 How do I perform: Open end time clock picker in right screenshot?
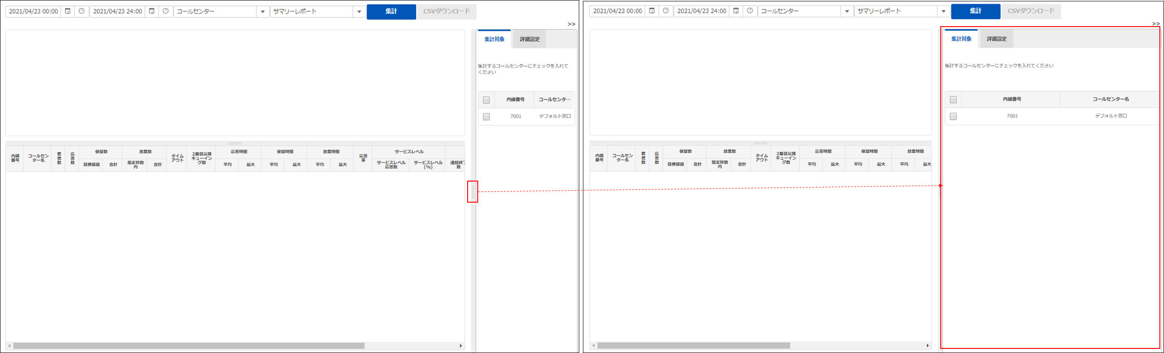[750, 11]
